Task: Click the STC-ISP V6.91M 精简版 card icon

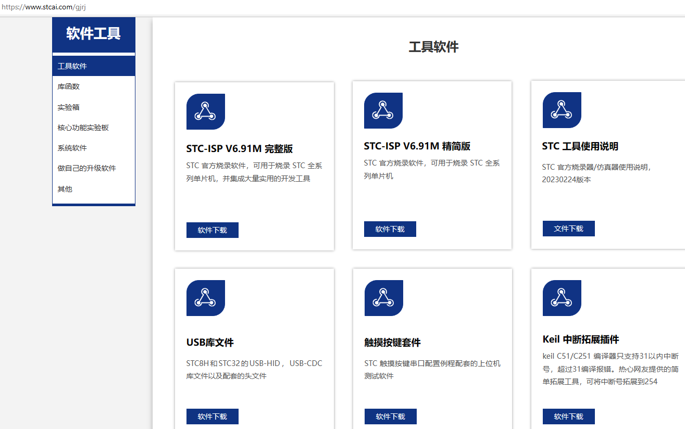Action: [x=383, y=110]
